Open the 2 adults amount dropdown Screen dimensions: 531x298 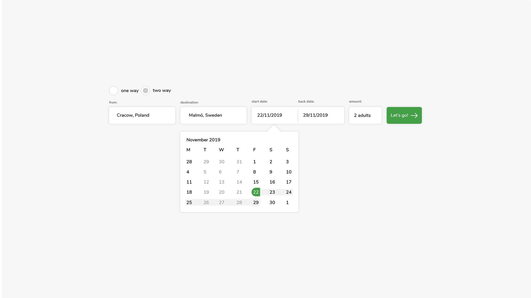coord(365,115)
